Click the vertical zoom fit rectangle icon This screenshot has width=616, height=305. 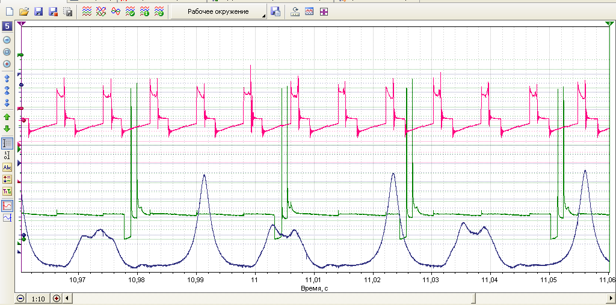click(7, 52)
